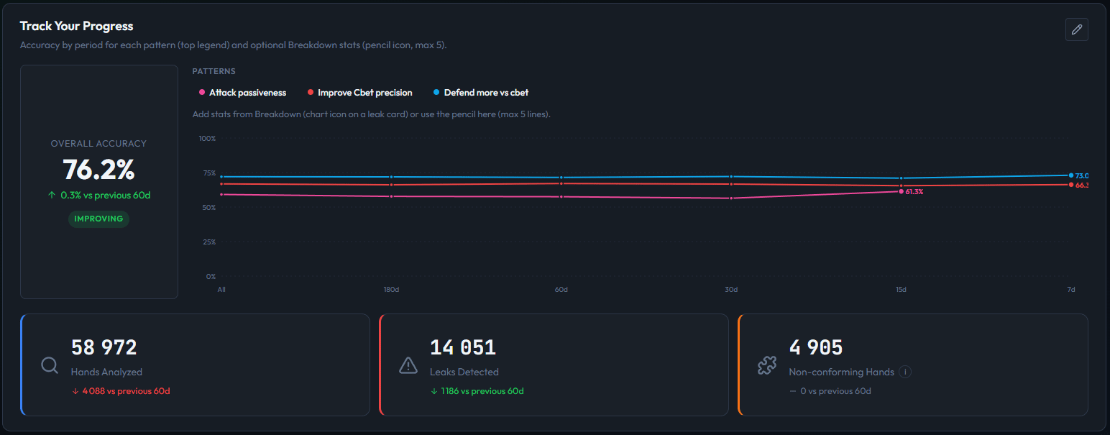Click the 4 905 non-conforming count
Image resolution: width=1110 pixels, height=435 pixels.
[x=815, y=348]
